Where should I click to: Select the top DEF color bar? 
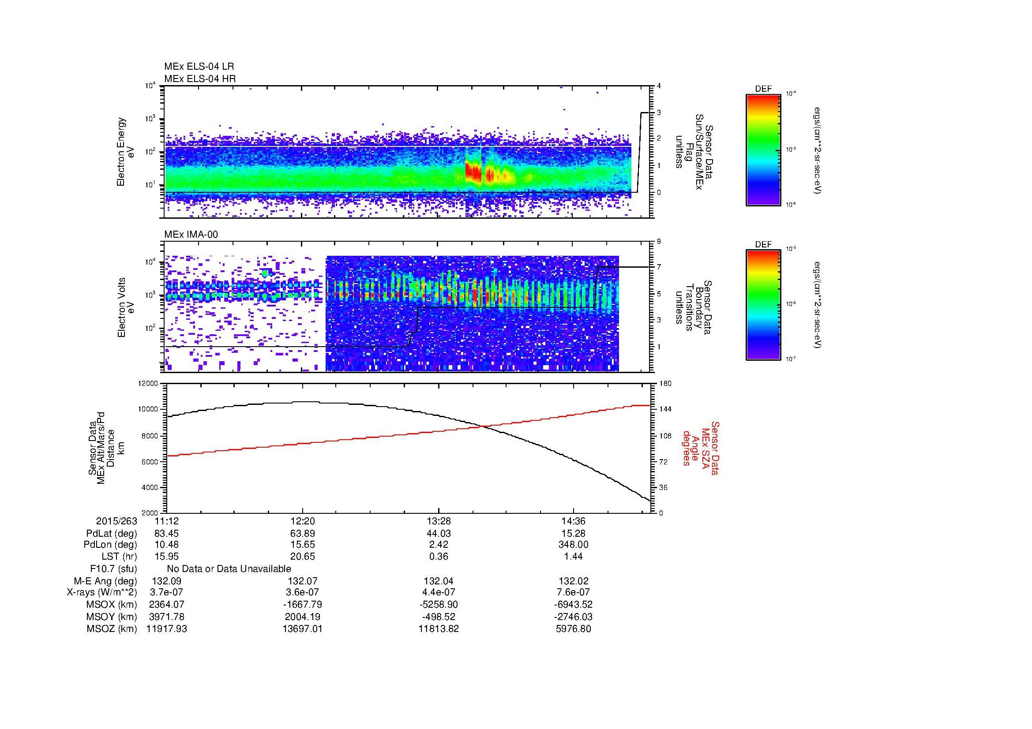click(x=763, y=150)
